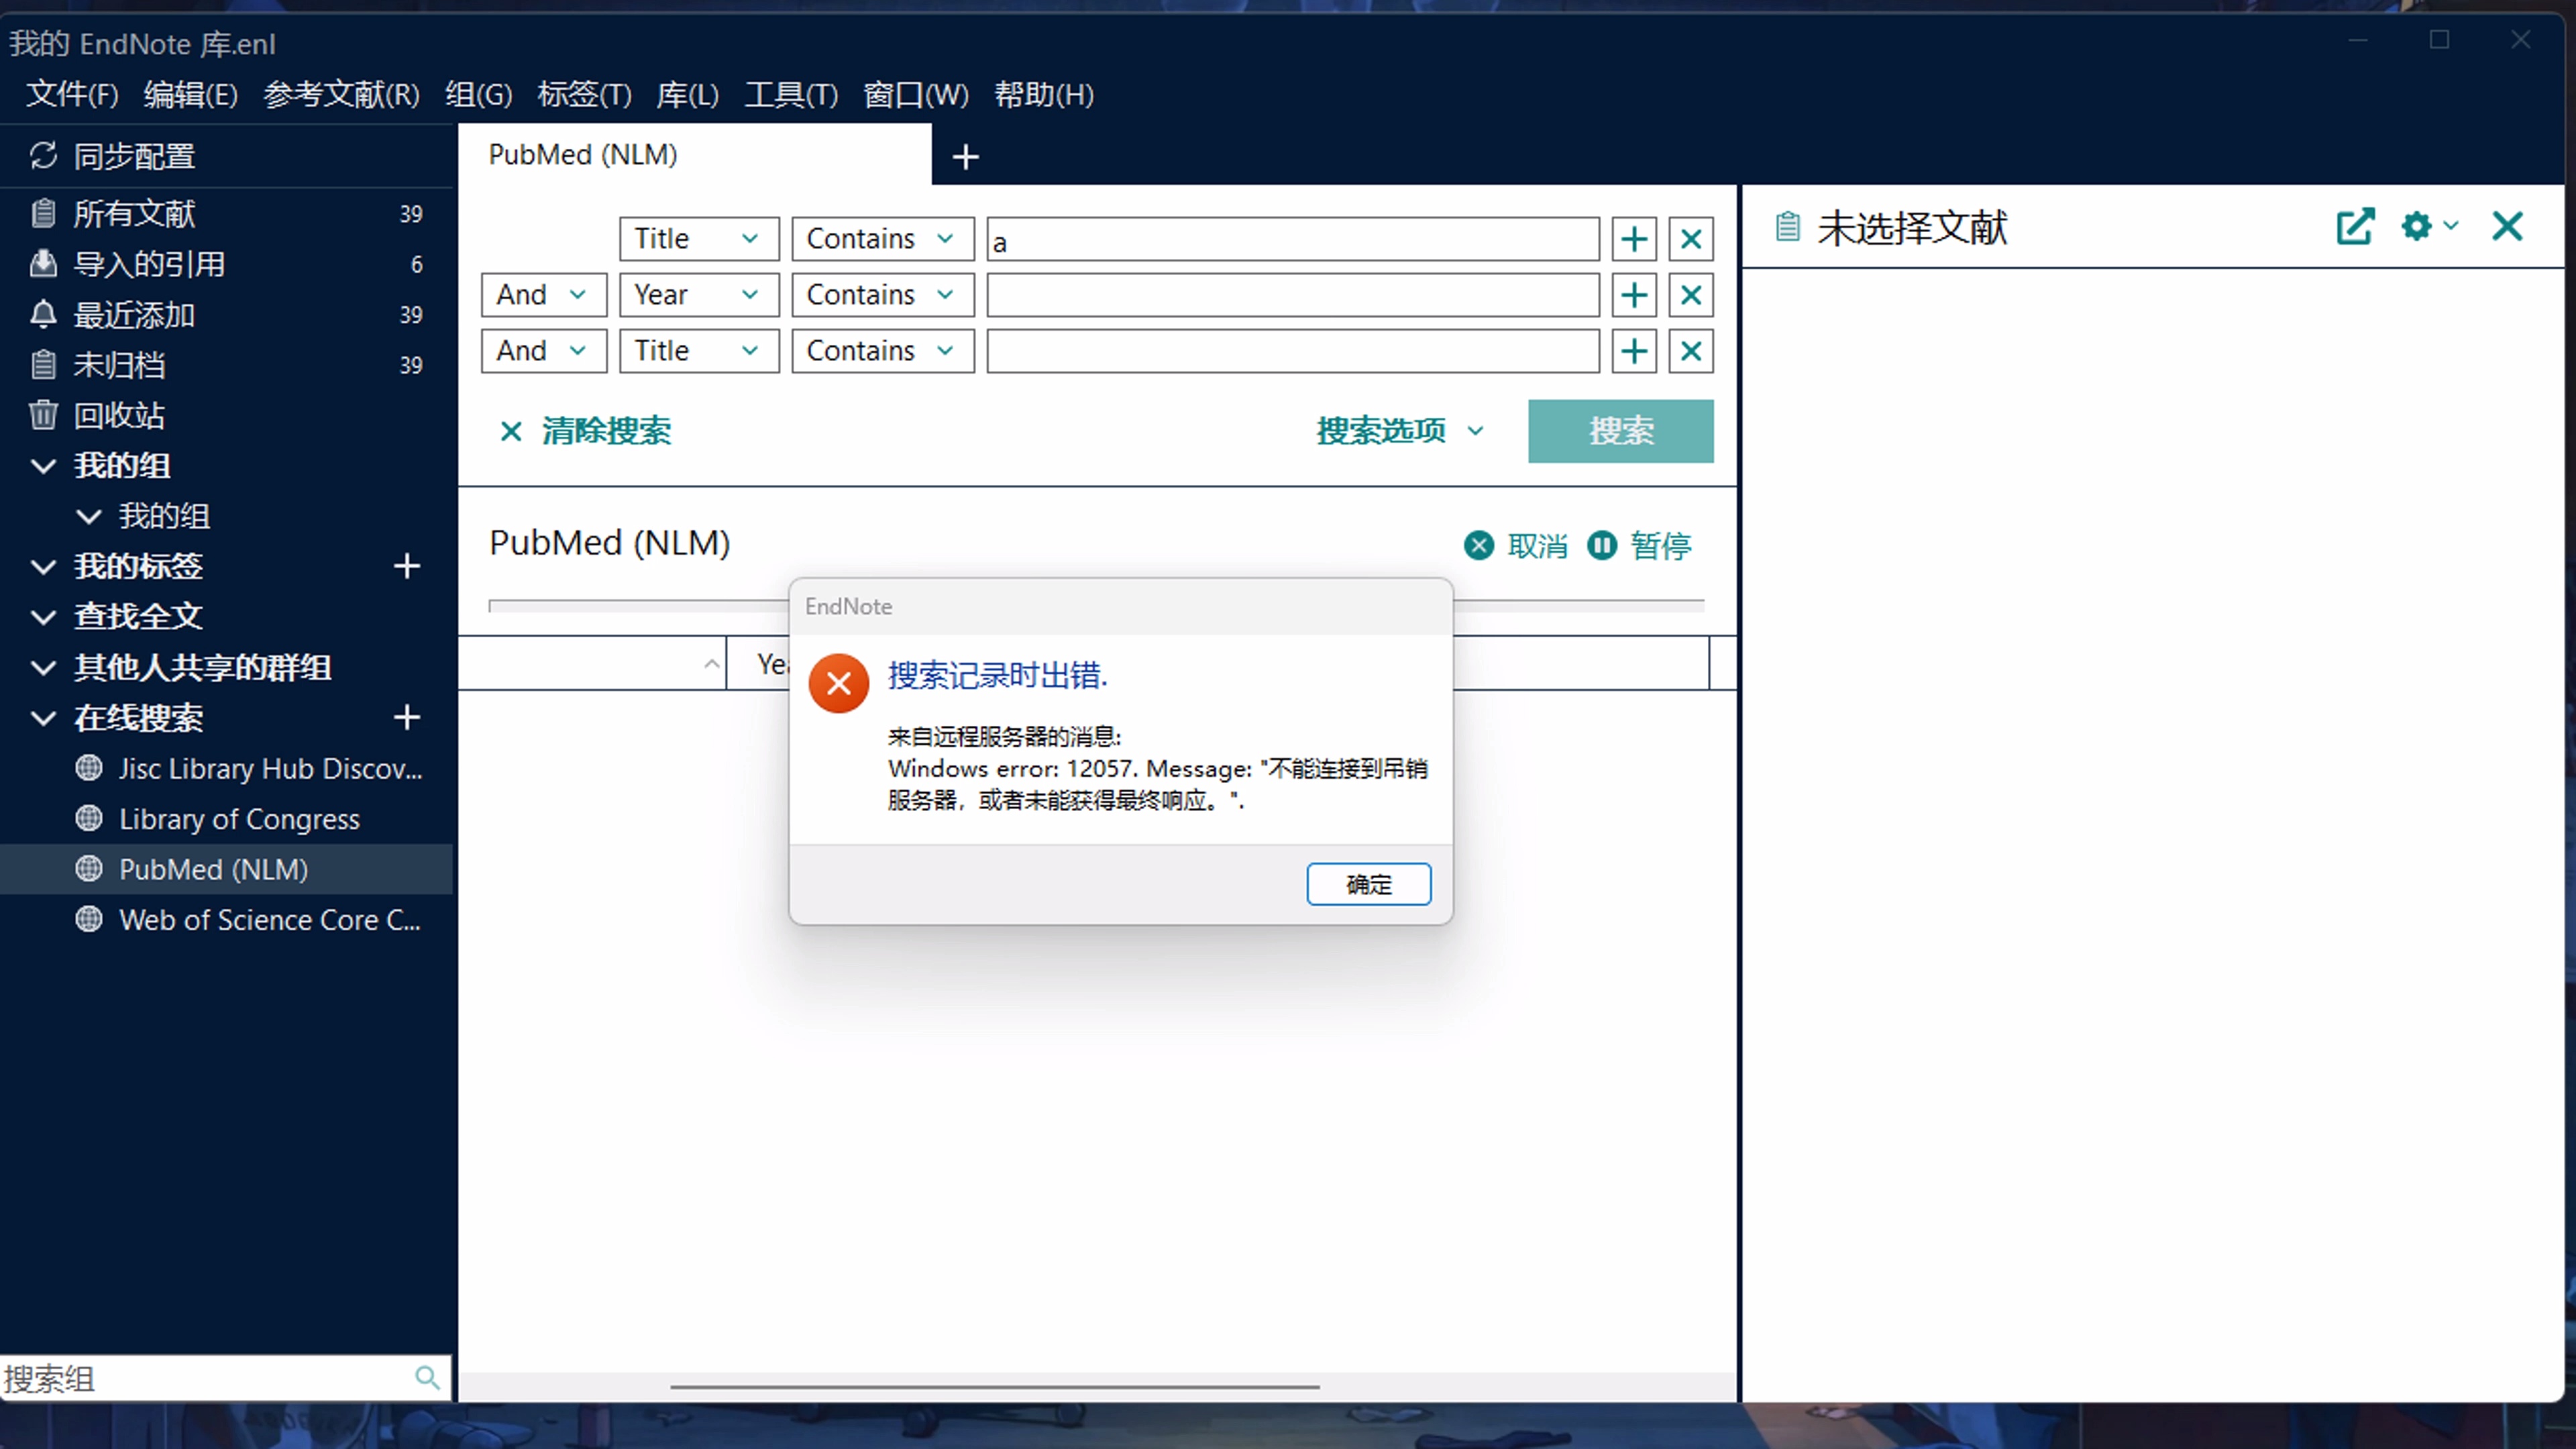Confirm the error dialog with 确定
The width and height of the screenshot is (2576, 1449).
(x=1368, y=884)
